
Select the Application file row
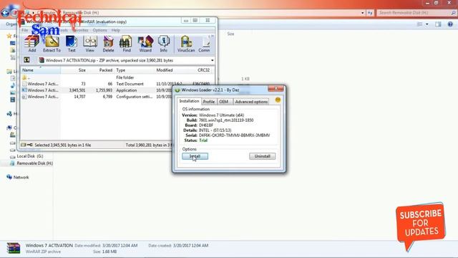click(x=97, y=90)
